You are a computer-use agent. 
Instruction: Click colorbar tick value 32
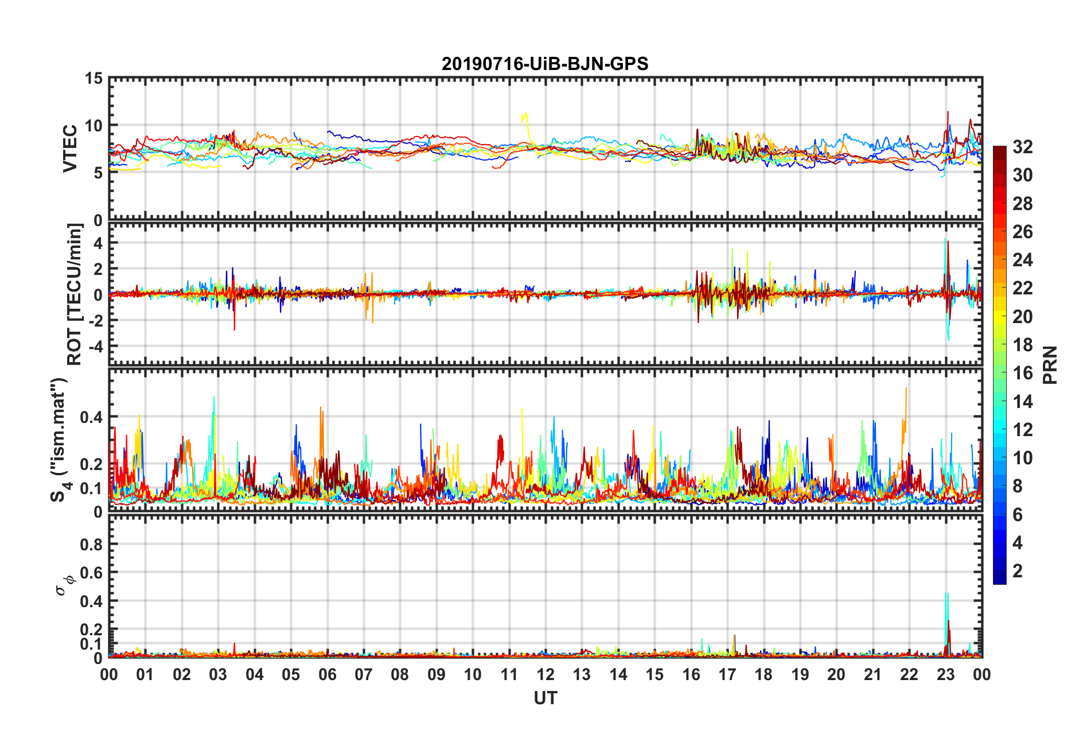pyautogui.click(x=1023, y=147)
